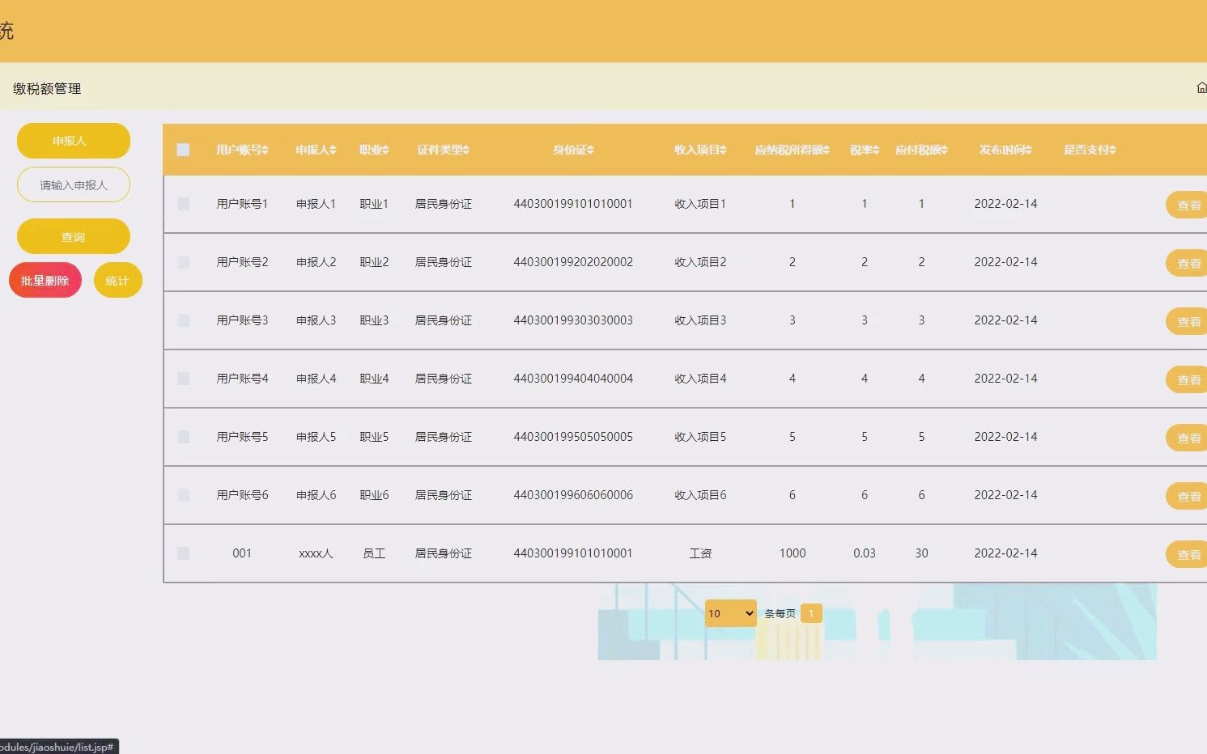Viewport: 1207px width, 754px height.
Task: Check the checkbox for 用户账号1 row
Action: pos(183,204)
